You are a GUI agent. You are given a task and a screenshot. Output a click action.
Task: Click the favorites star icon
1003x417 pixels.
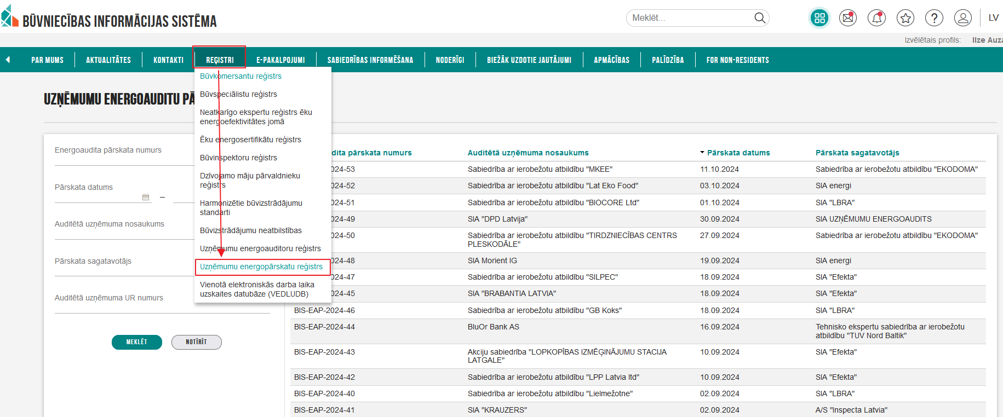[x=905, y=18]
